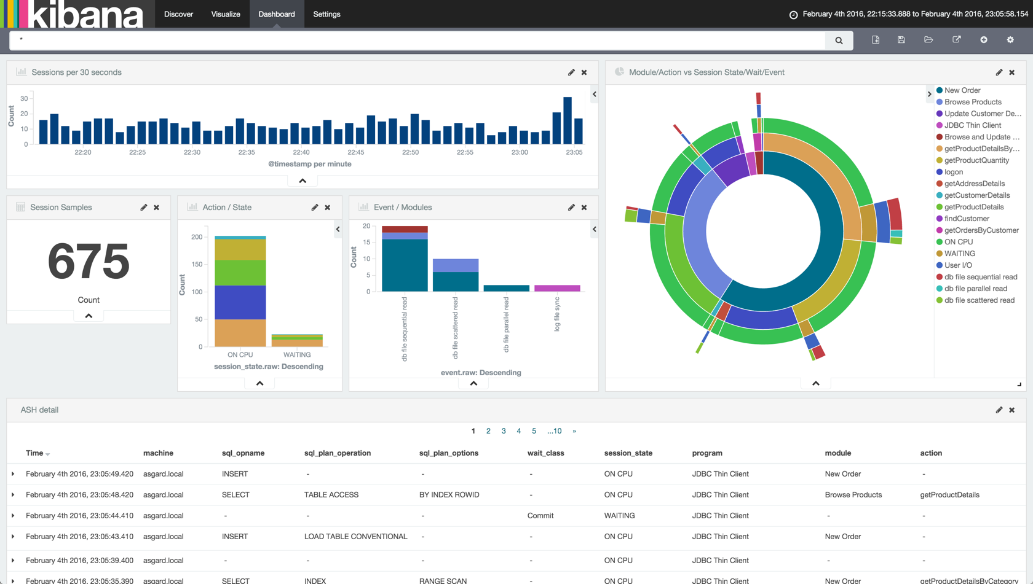This screenshot has height=584, width=1033.
Task: Remove the Module/Action sunburst panel
Action: pos(1012,72)
